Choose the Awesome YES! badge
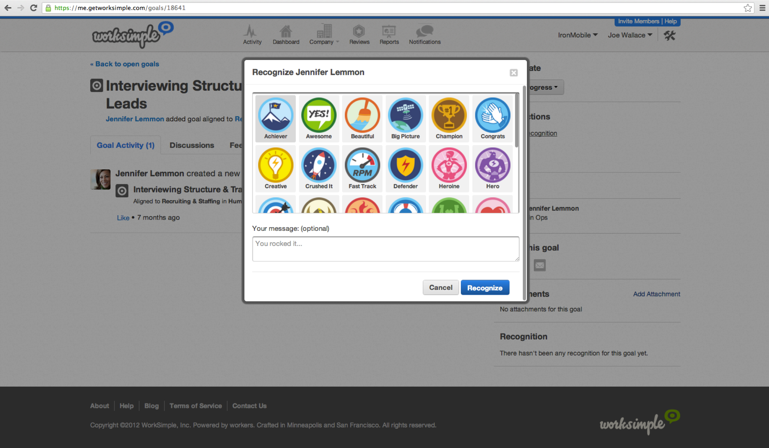The image size is (769, 448). click(x=319, y=118)
